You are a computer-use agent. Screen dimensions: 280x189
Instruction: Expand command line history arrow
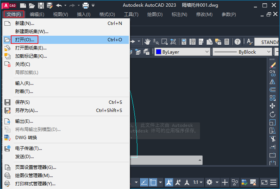(x=200, y=160)
